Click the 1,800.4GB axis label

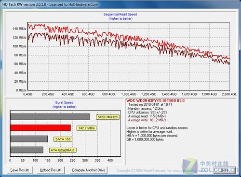point(209,94)
